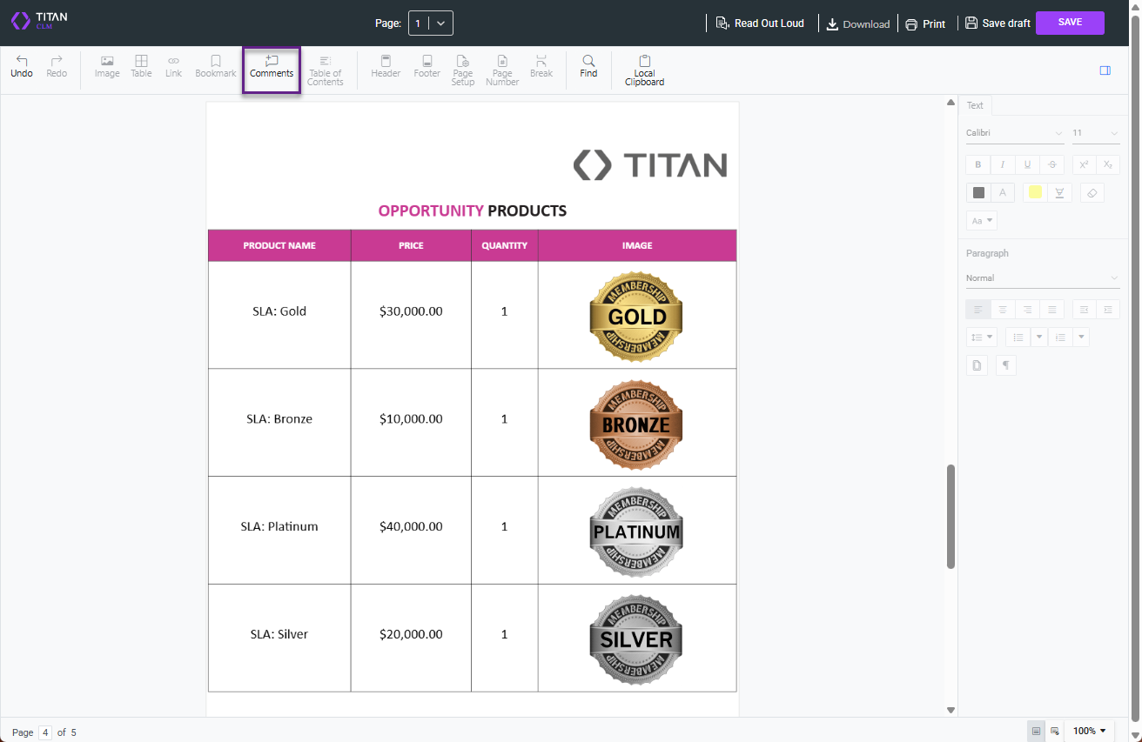Toggle superscript formatting
This screenshot has height=742, width=1142.
point(1084,164)
